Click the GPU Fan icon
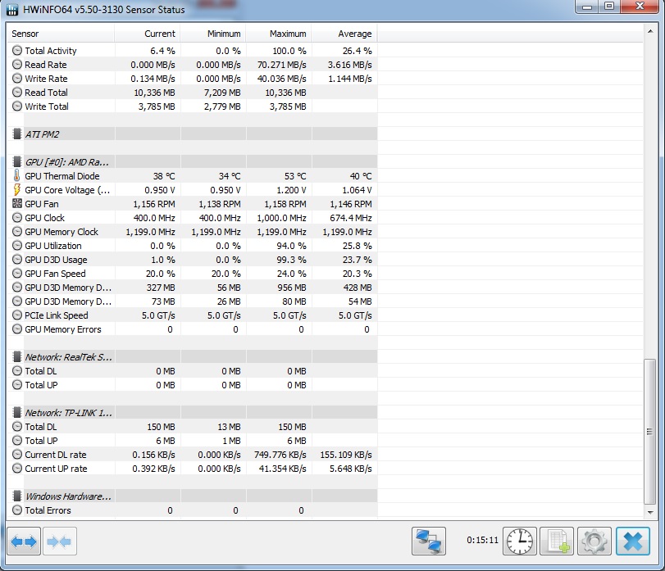 click(x=17, y=204)
